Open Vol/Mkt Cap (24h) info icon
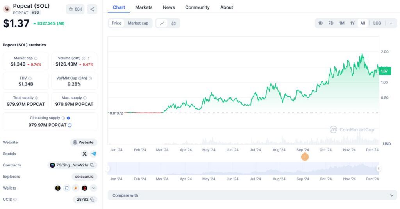This screenshot has height=209, width=400. (90, 78)
